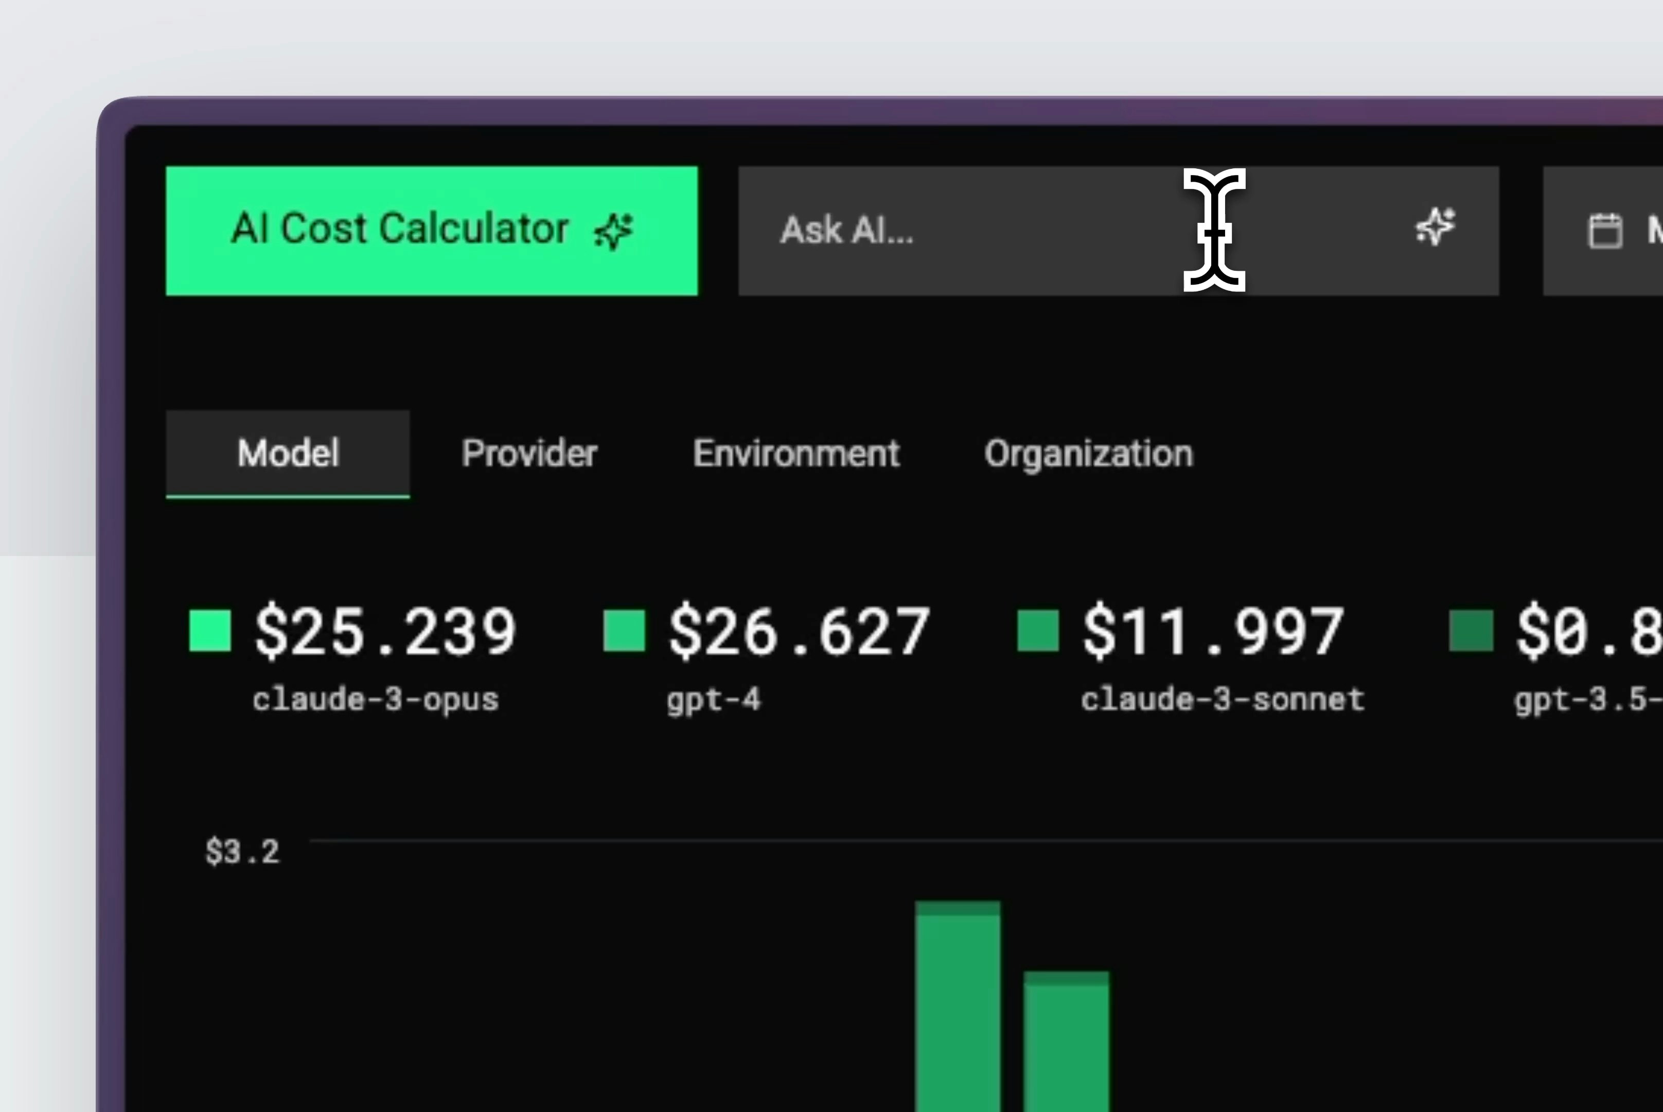Click gpt-3.5 legend color swatch
1663x1112 pixels.
(1471, 631)
